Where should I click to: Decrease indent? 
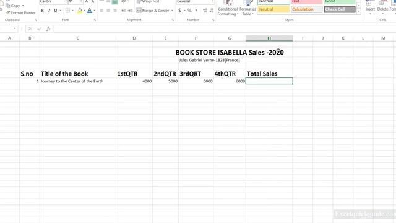(x=124, y=11)
